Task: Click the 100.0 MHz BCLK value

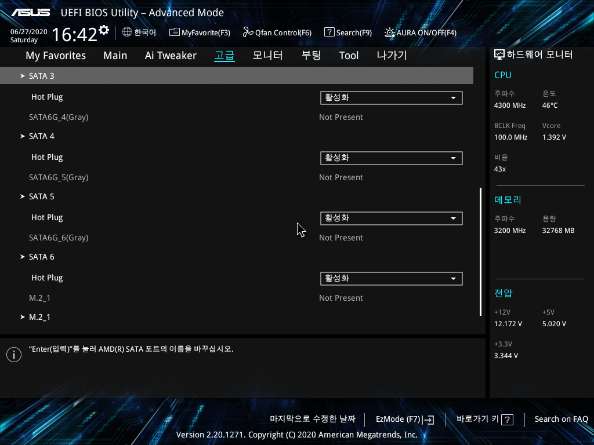Action: click(510, 137)
